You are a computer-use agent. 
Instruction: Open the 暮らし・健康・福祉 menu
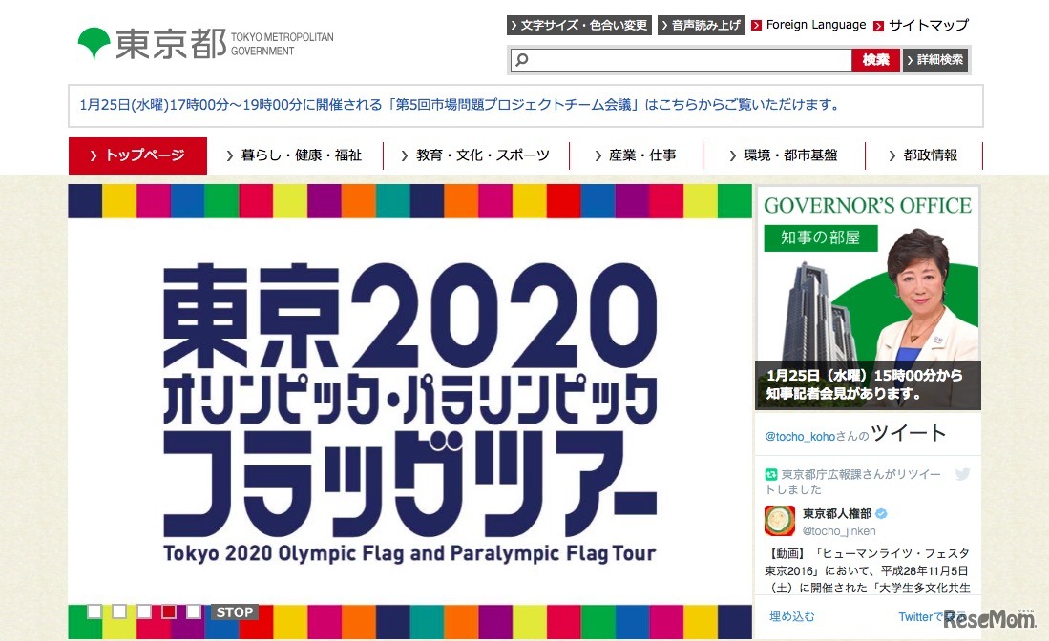point(294,155)
